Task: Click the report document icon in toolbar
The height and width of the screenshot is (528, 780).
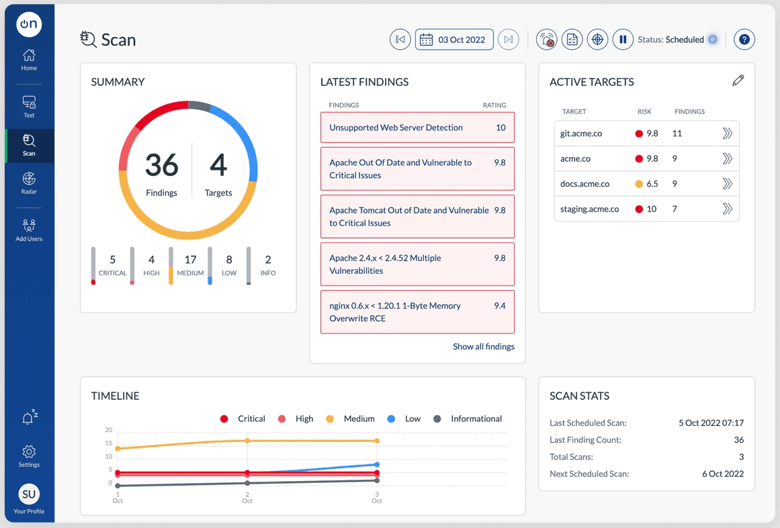Action: (572, 39)
